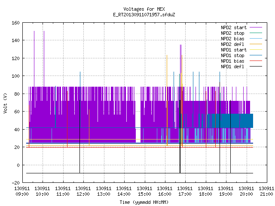Screen dimensions: 275x206
Task: Click the x-axis tick label 130911 10:00
Action: click(x=43, y=191)
